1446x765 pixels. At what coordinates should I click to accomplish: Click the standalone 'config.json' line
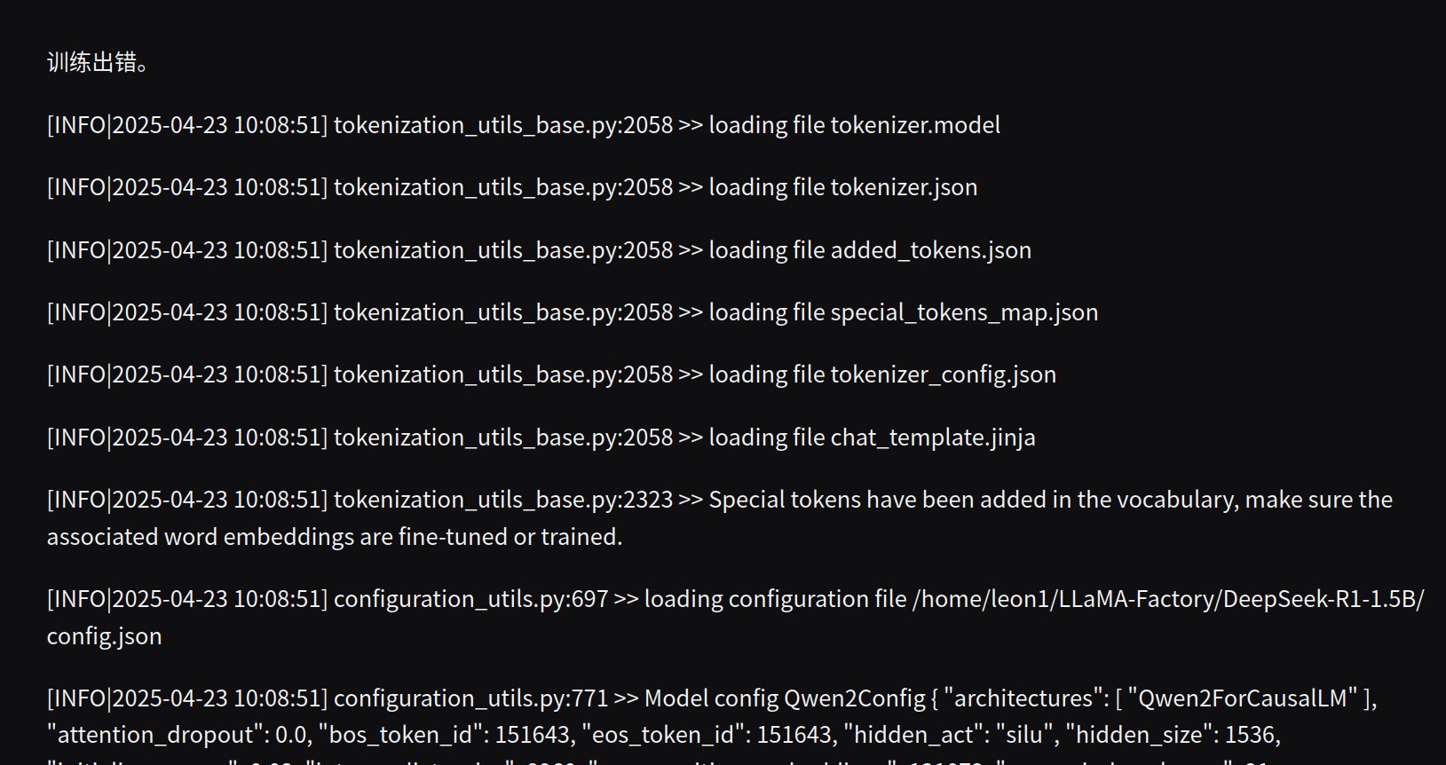pos(105,636)
